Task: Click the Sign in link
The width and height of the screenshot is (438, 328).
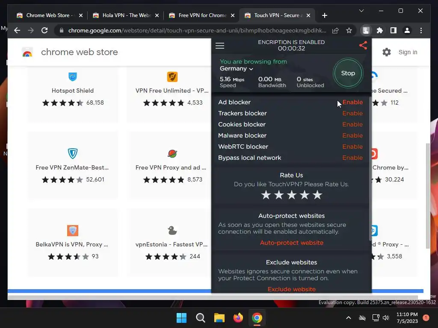Action: 408,52
